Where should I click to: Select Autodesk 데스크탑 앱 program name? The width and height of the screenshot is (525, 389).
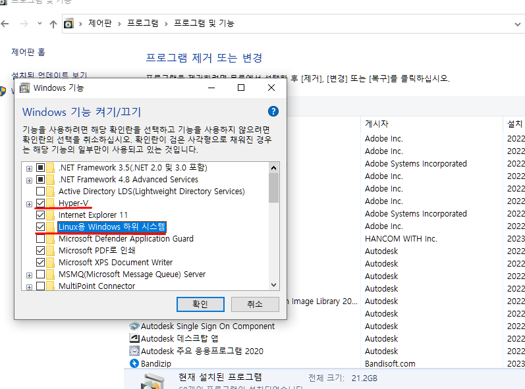(179, 338)
